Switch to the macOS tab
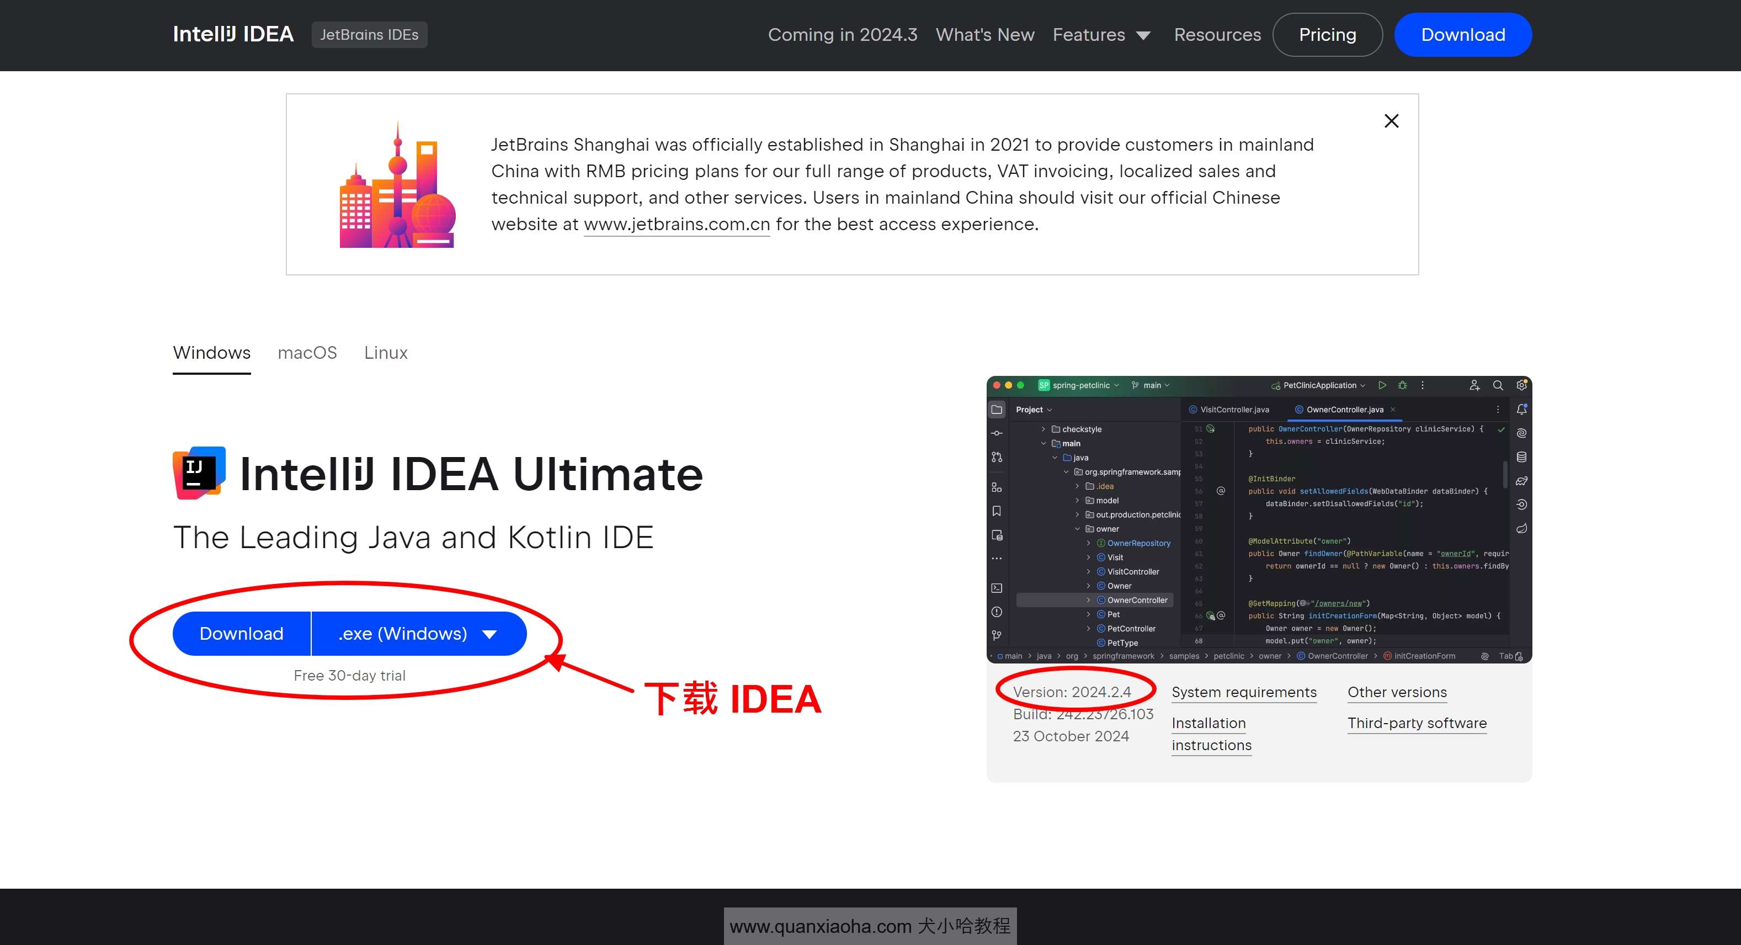1741x945 pixels. pos(307,353)
